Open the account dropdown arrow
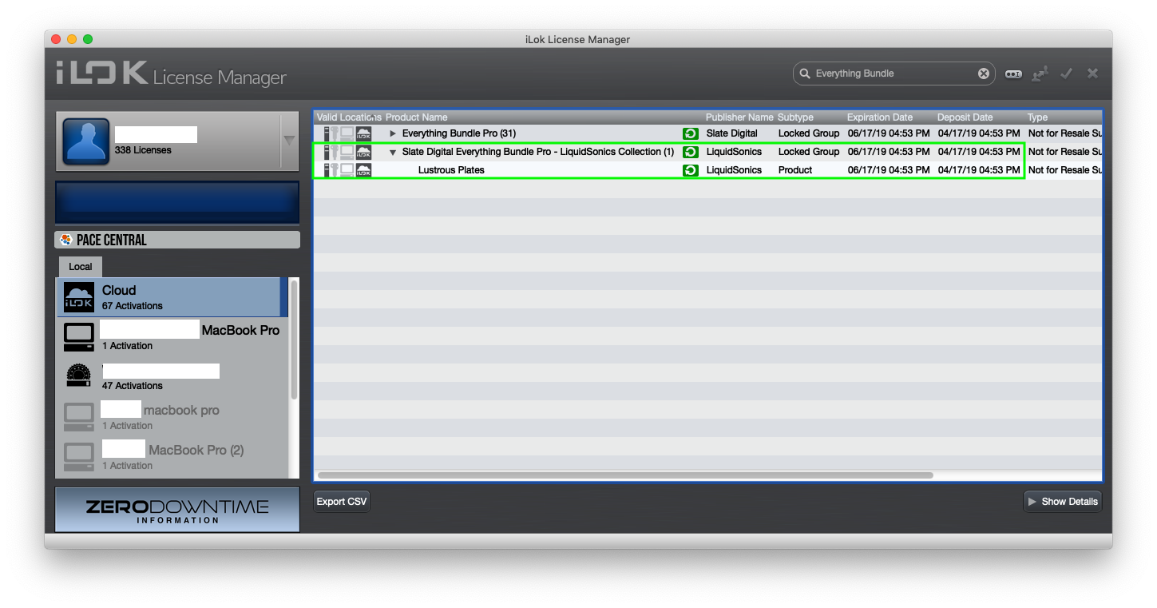1157x608 pixels. (x=289, y=141)
